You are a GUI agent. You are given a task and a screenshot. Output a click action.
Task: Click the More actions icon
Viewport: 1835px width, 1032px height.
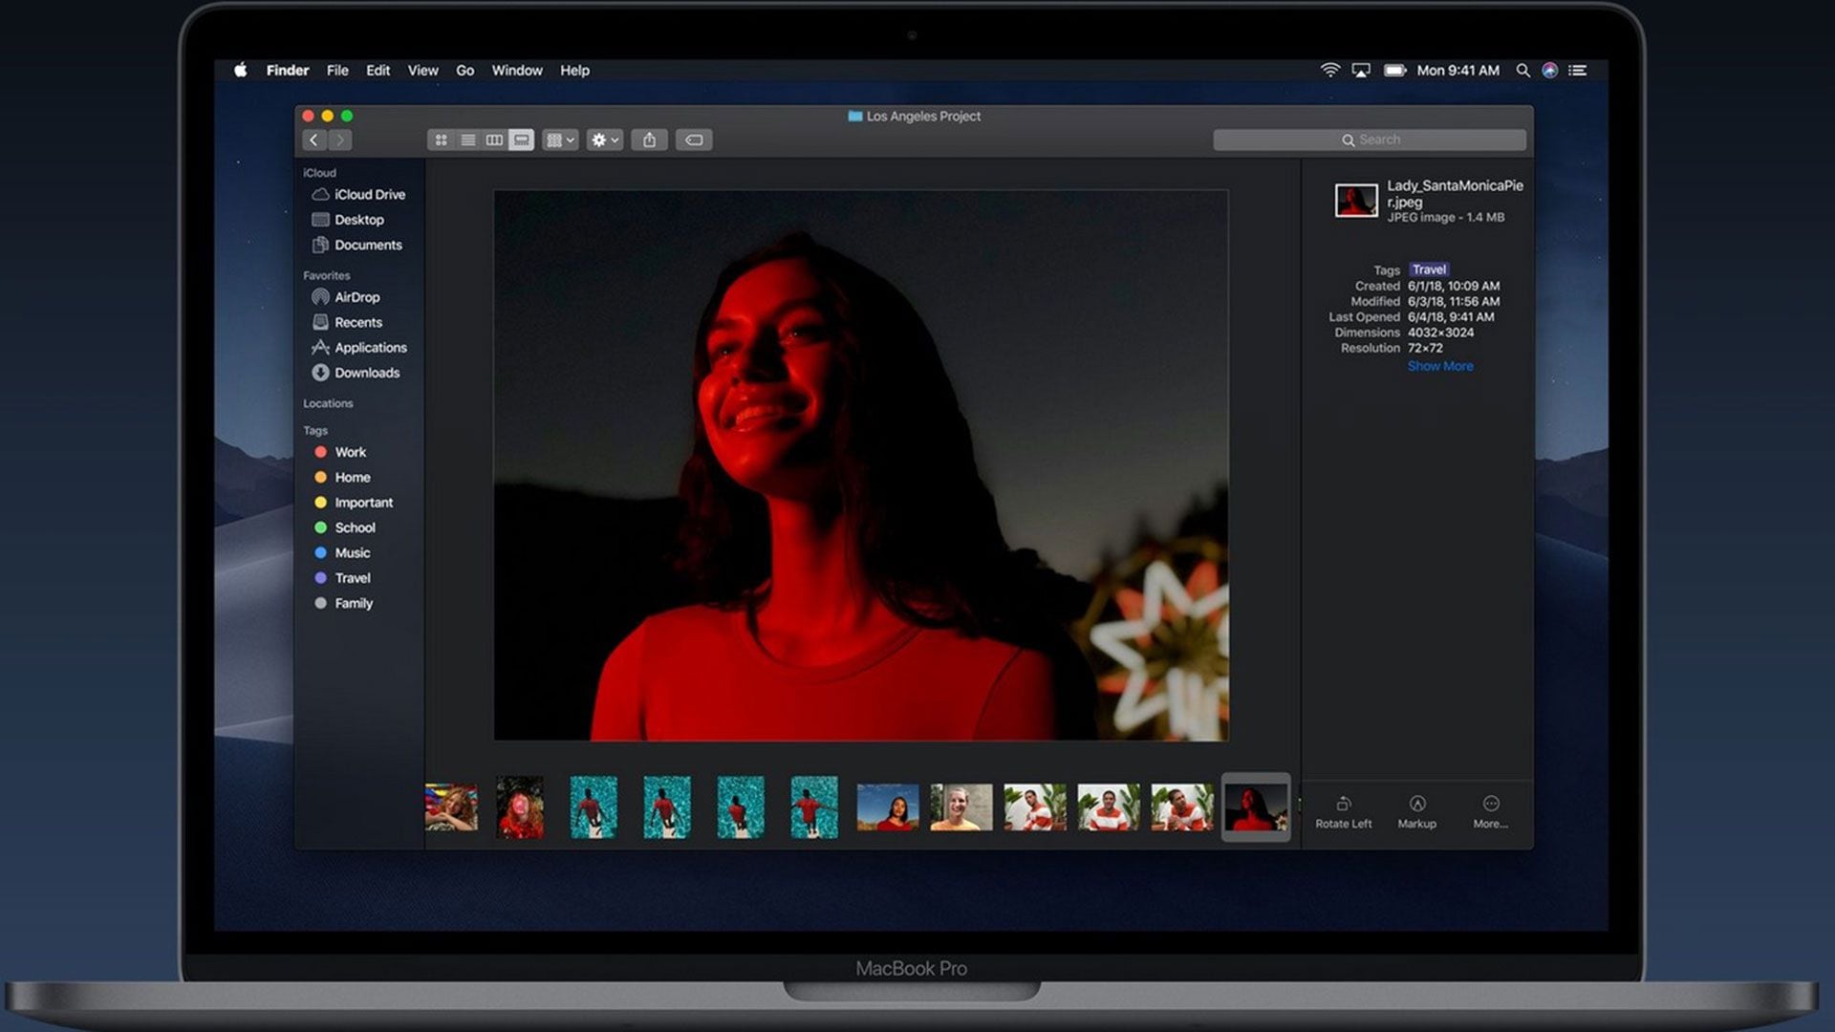tap(1490, 805)
